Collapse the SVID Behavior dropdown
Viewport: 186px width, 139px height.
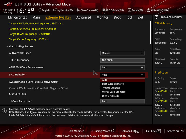122,75
